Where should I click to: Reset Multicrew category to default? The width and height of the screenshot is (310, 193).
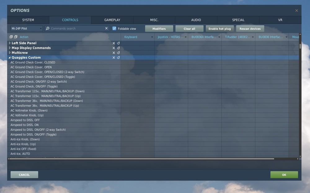click(118, 53)
